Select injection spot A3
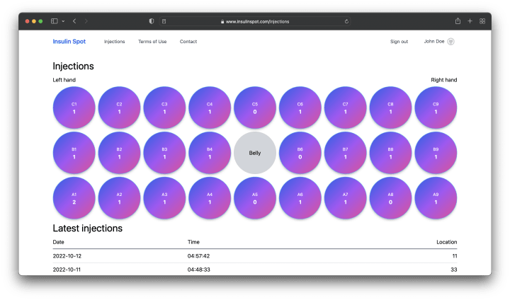The image size is (510, 300). pos(164,198)
